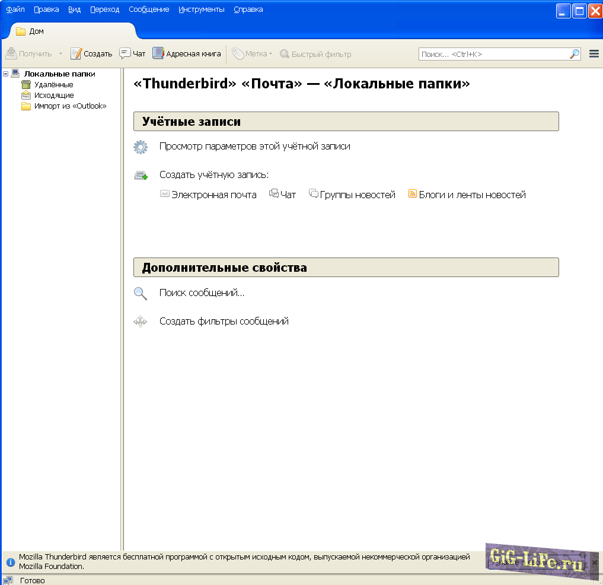This screenshot has height=585, width=603.
Task: Click the hamburger application menu icon
Action: [x=594, y=54]
